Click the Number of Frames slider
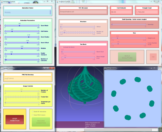162x132 pixels. pos(22,91)
